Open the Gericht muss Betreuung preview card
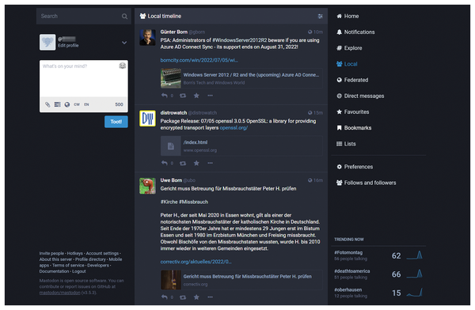The image size is (475, 310). click(x=241, y=280)
